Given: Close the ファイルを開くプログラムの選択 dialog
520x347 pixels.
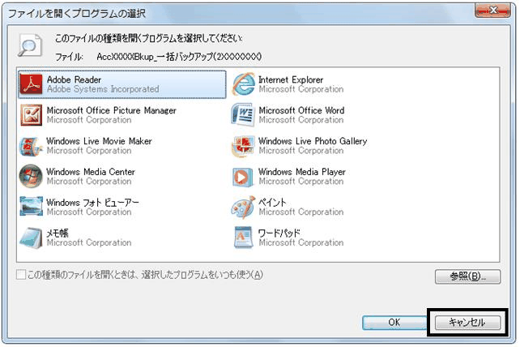Looking at the screenshot, I should coord(492,11).
